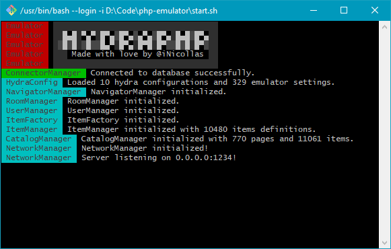Image resolution: width=391 pixels, height=249 pixels.
Task: Select the ItemFactory label
Action: (32, 120)
